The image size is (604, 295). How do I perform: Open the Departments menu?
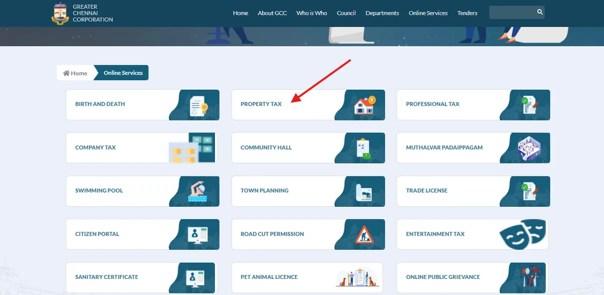[x=382, y=13]
